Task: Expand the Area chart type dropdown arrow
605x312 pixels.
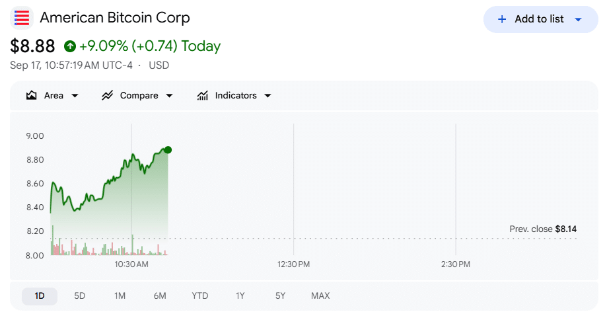Action: (75, 96)
